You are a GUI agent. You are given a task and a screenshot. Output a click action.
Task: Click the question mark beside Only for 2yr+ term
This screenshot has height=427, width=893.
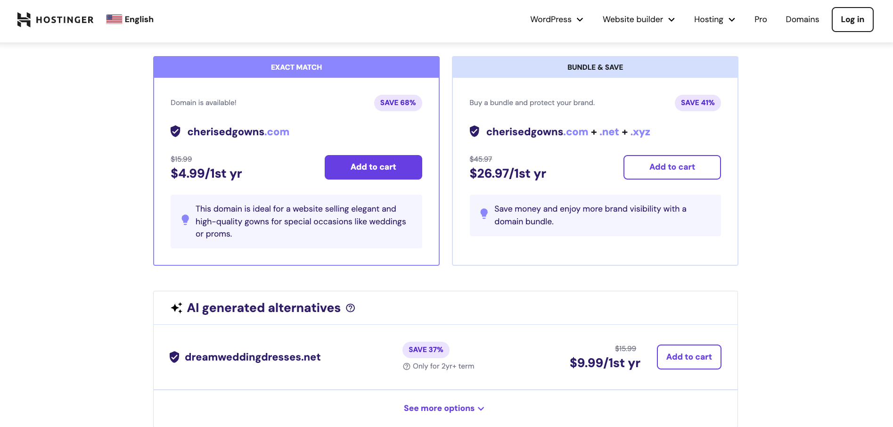tap(406, 366)
